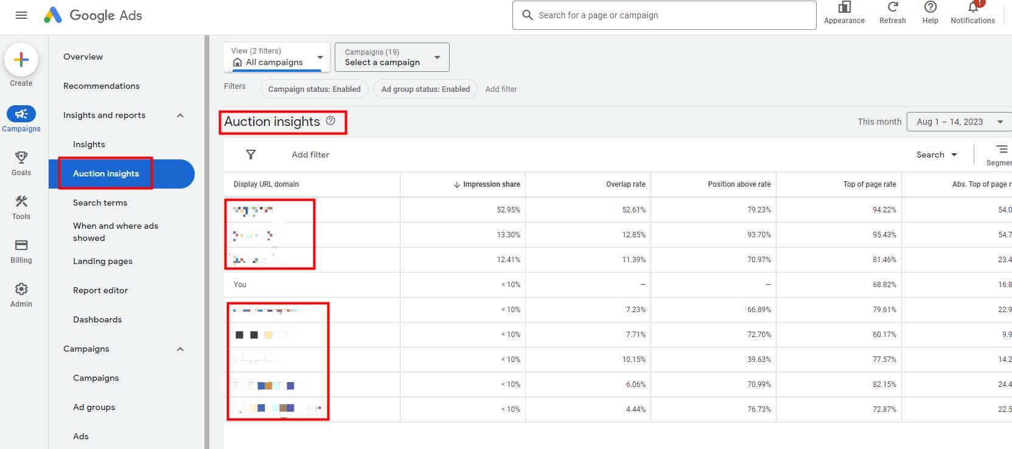The height and width of the screenshot is (449, 1012).
Task: Go to Search terms report
Action: click(x=100, y=203)
